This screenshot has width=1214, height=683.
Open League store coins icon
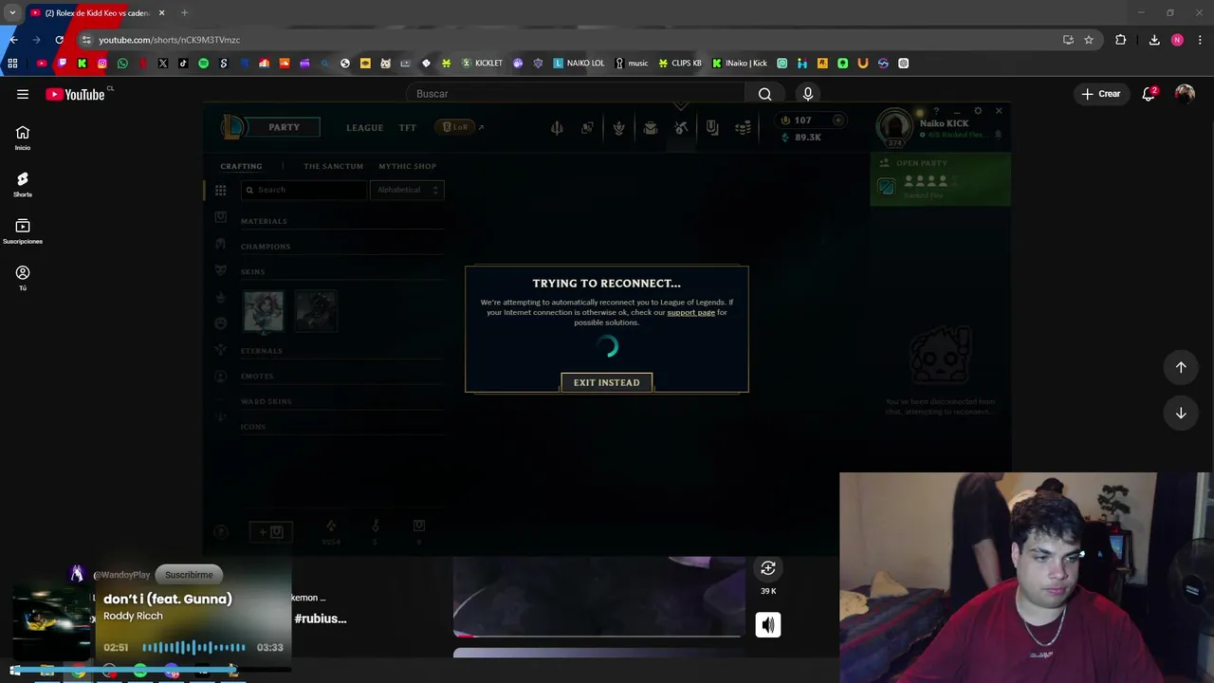point(743,128)
